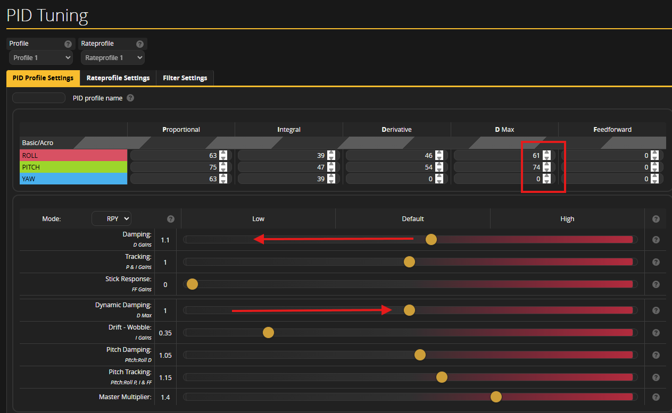Click stepper arrows on Roll Derivative

[439, 156]
